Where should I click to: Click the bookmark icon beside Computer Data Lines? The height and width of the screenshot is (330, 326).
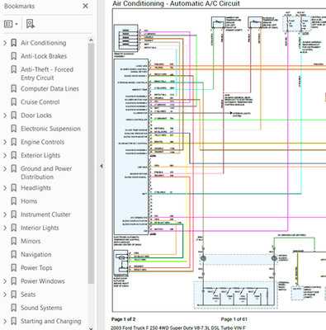tap(13, 88)
